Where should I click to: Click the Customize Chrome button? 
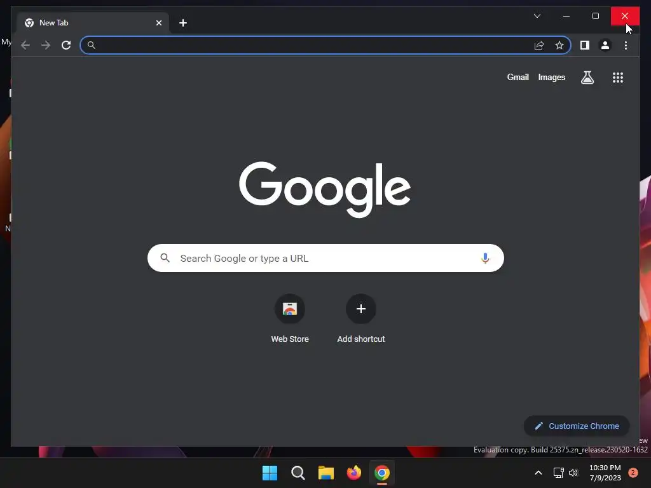(x=576, y=426)
